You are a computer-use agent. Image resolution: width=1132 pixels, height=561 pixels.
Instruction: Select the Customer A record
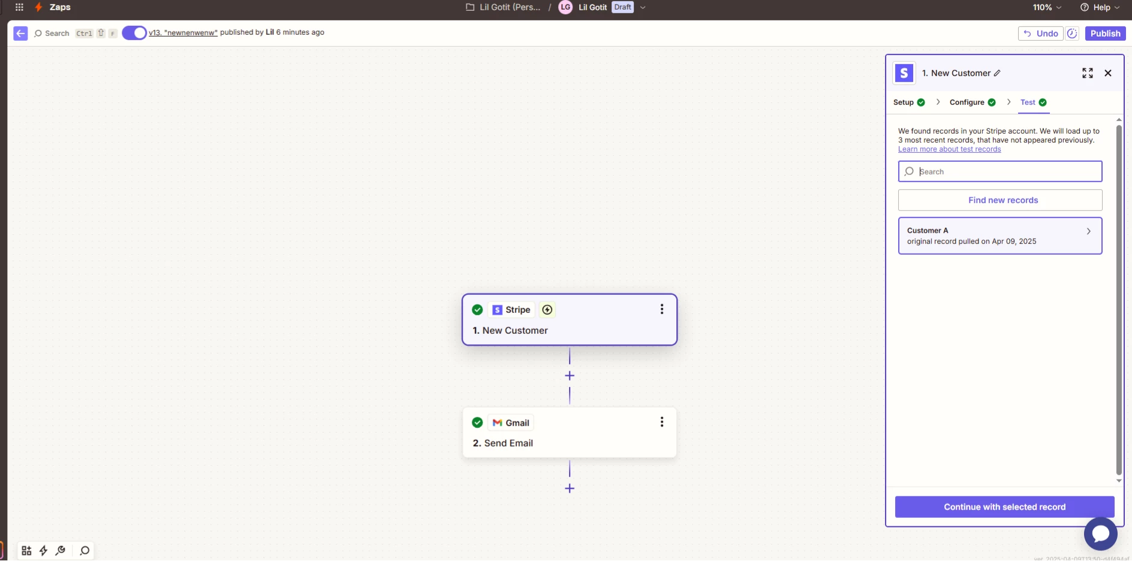point(1000,236)
